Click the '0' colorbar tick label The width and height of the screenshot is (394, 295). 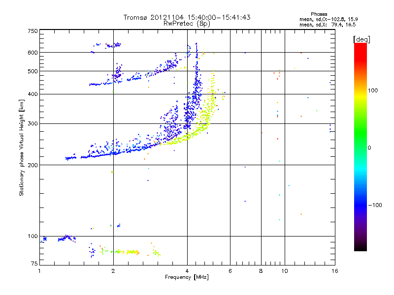pyautogui.click(x=369, y=148)
